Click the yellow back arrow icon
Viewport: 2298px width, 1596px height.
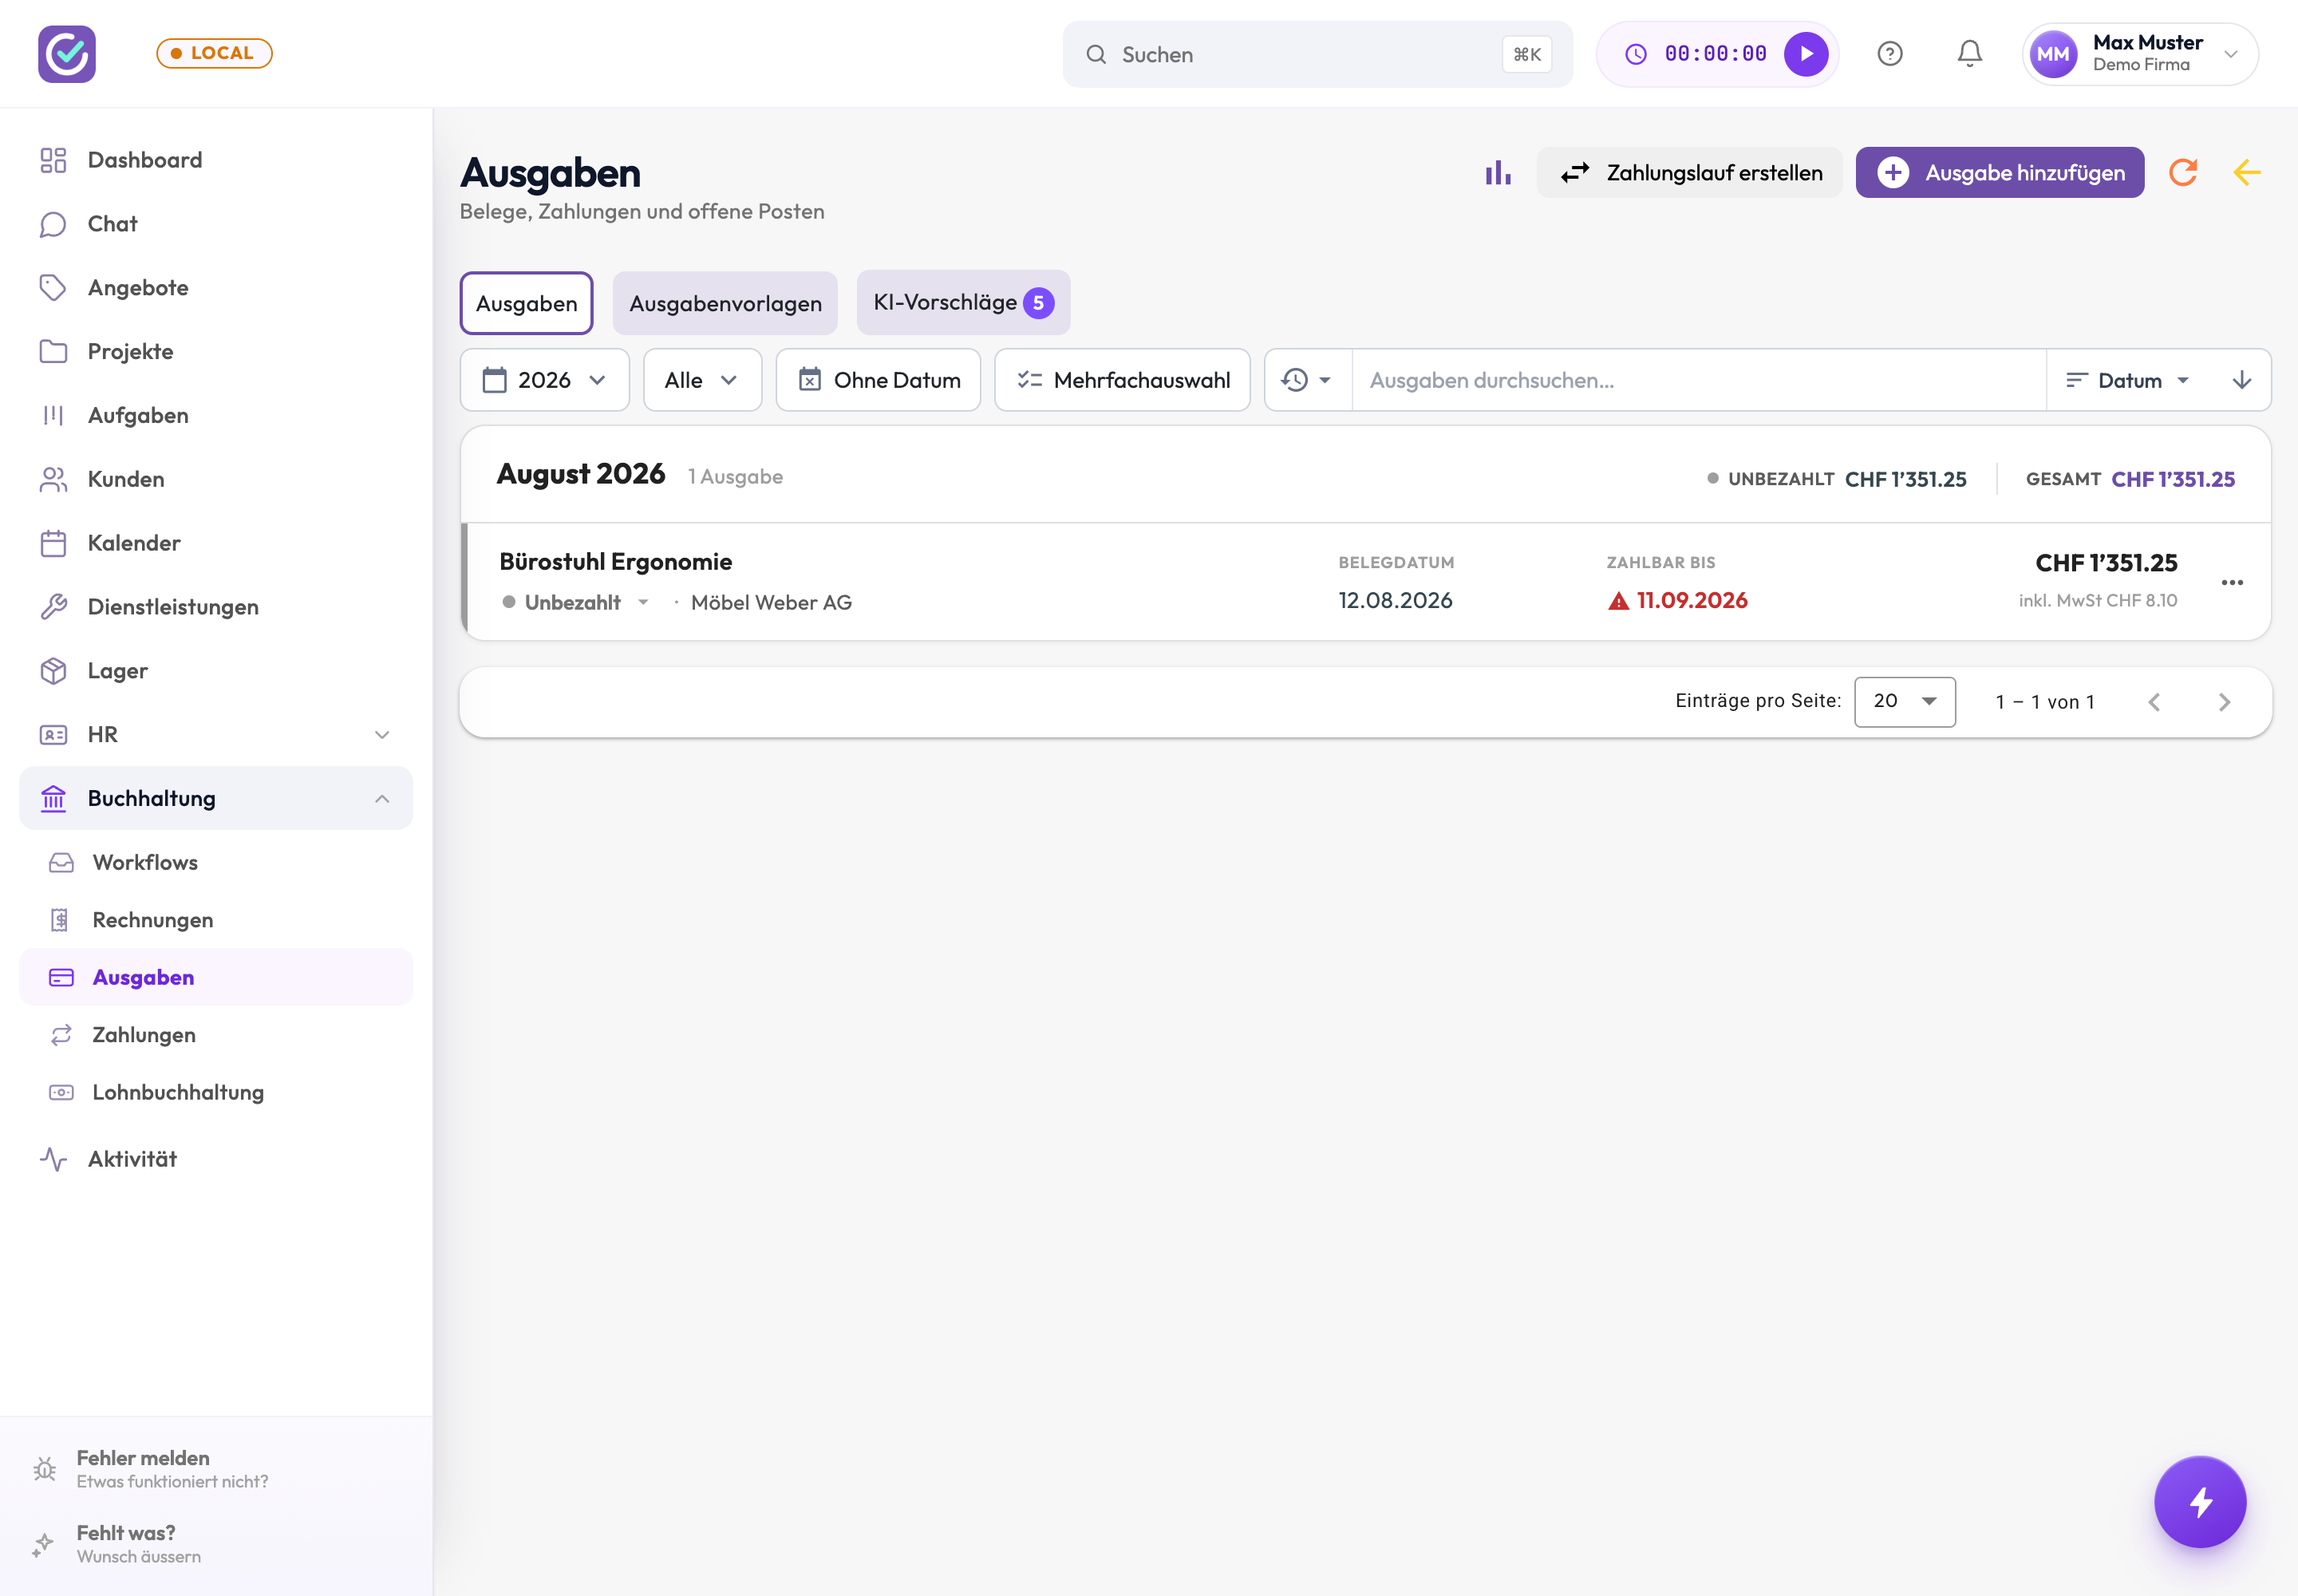(2246, 173)
